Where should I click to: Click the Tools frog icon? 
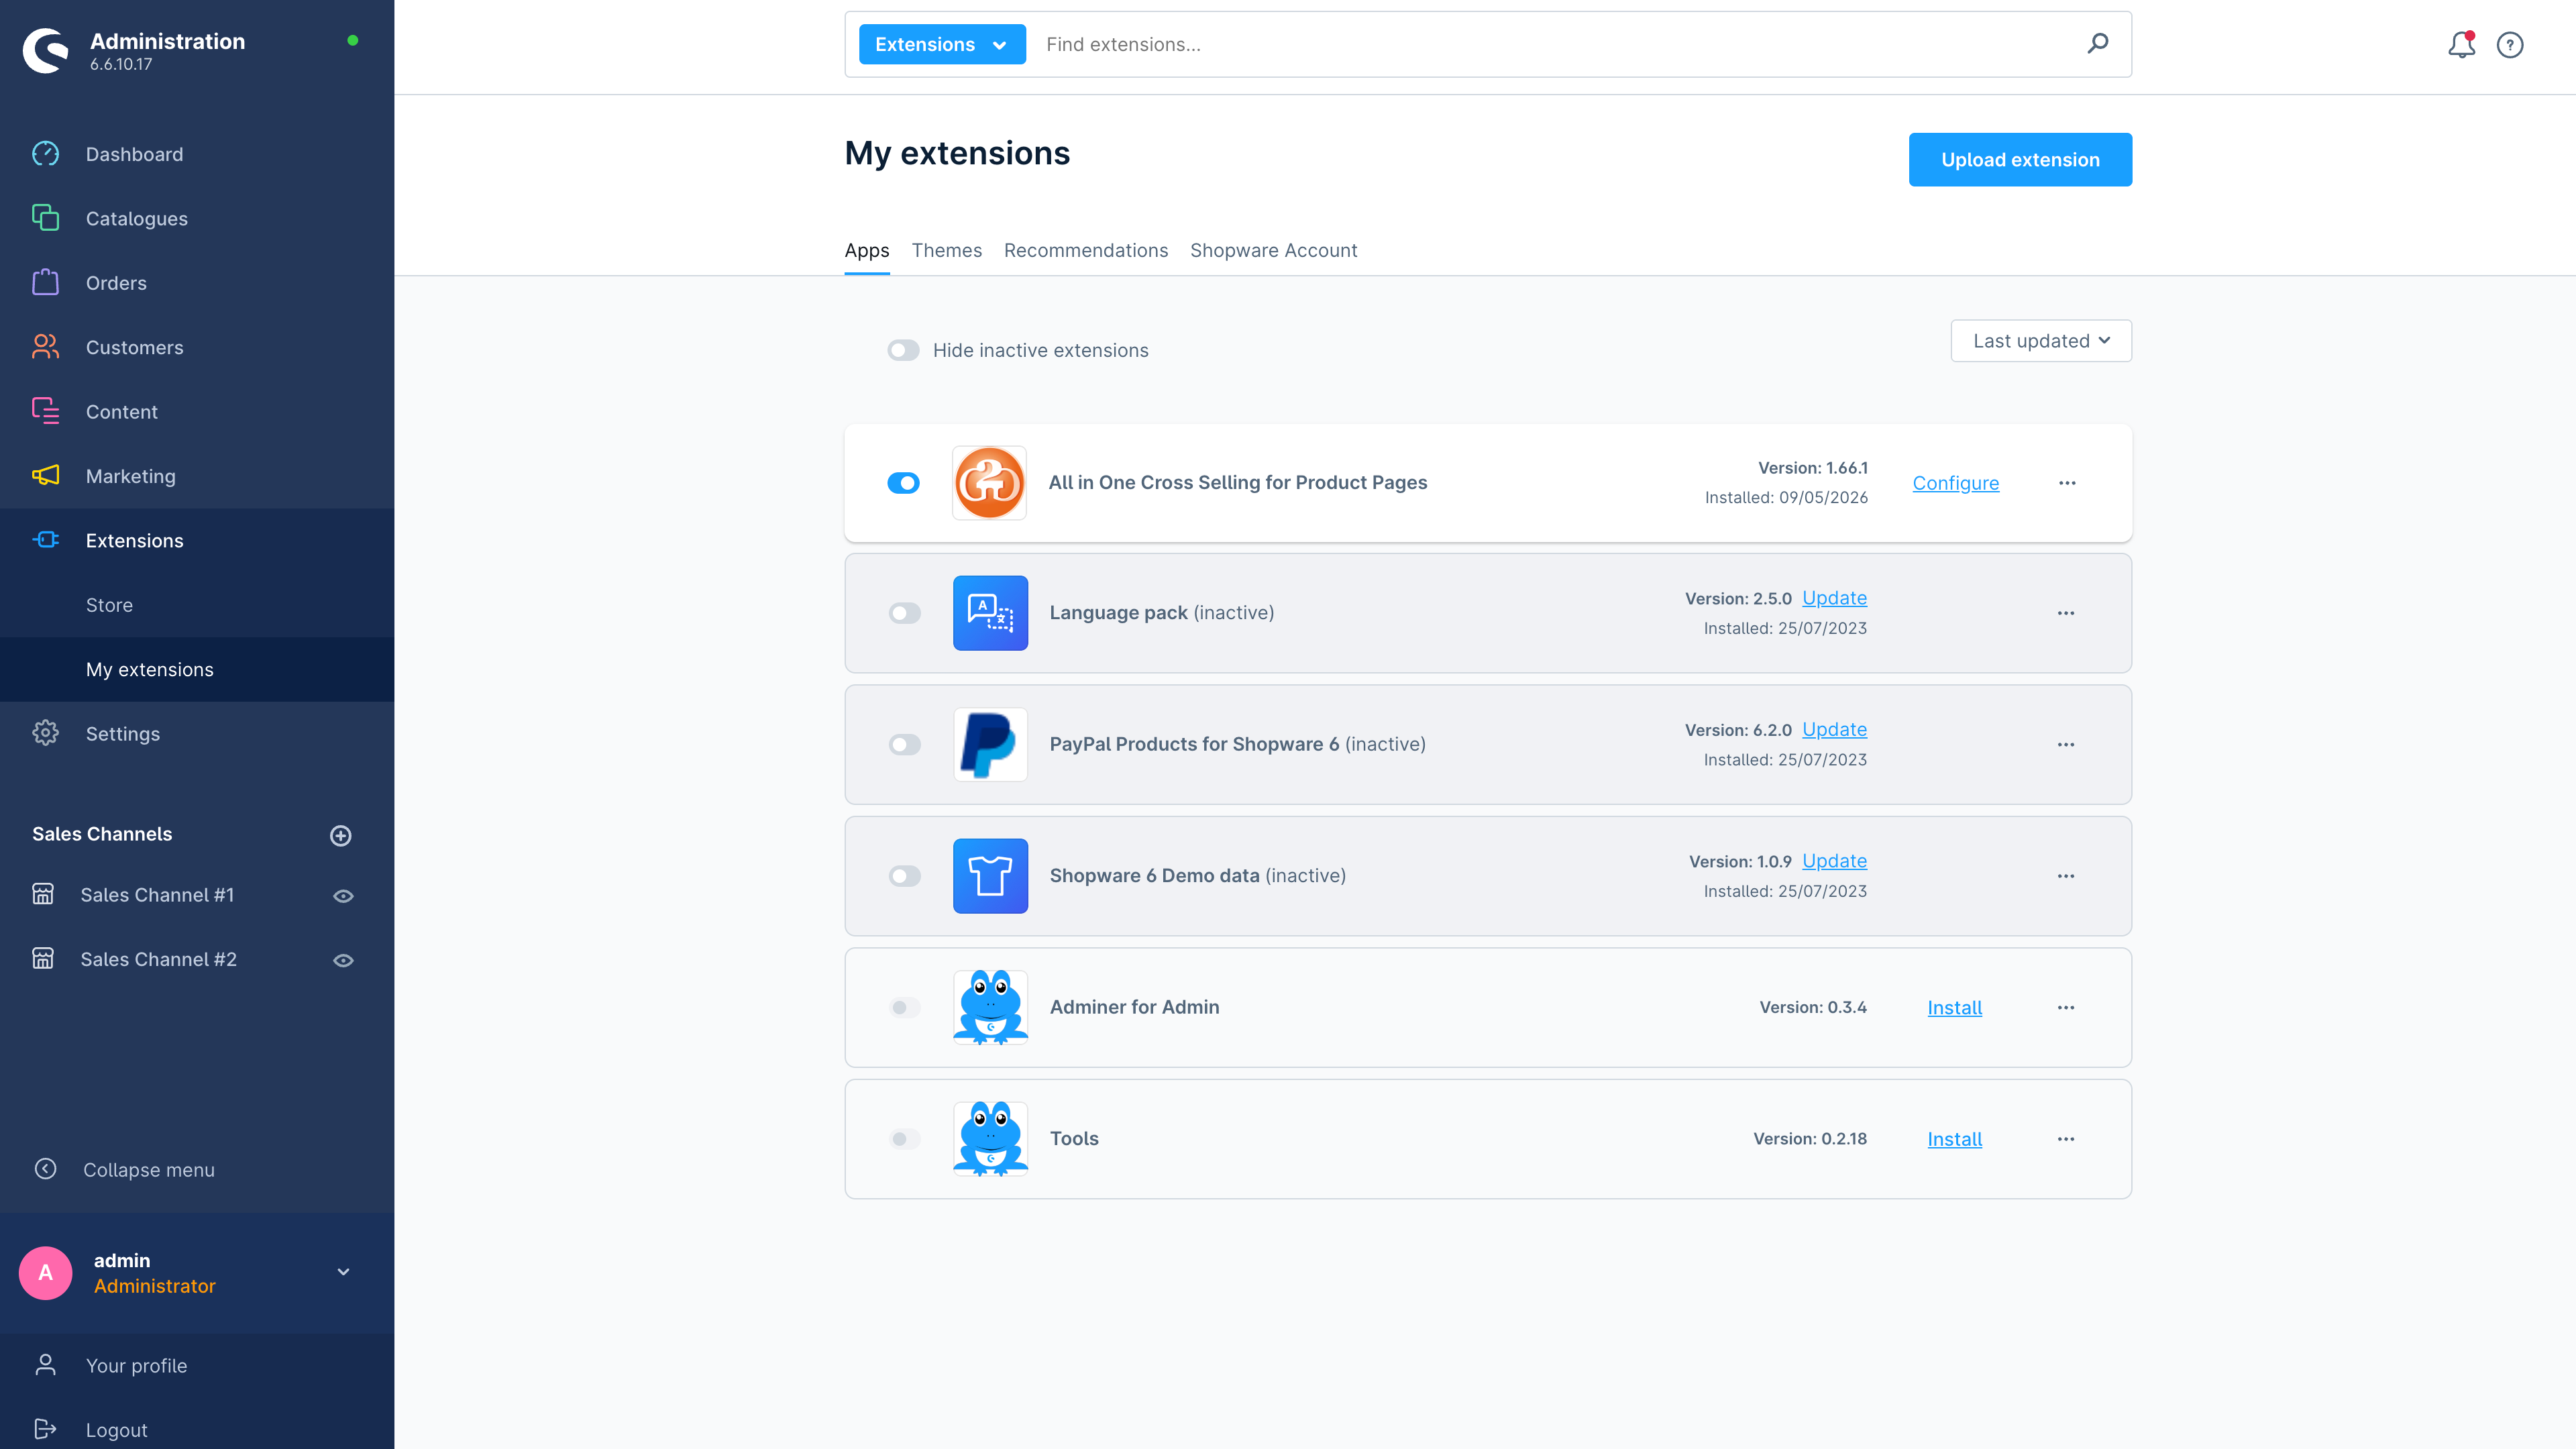(x=990, y=1139)
